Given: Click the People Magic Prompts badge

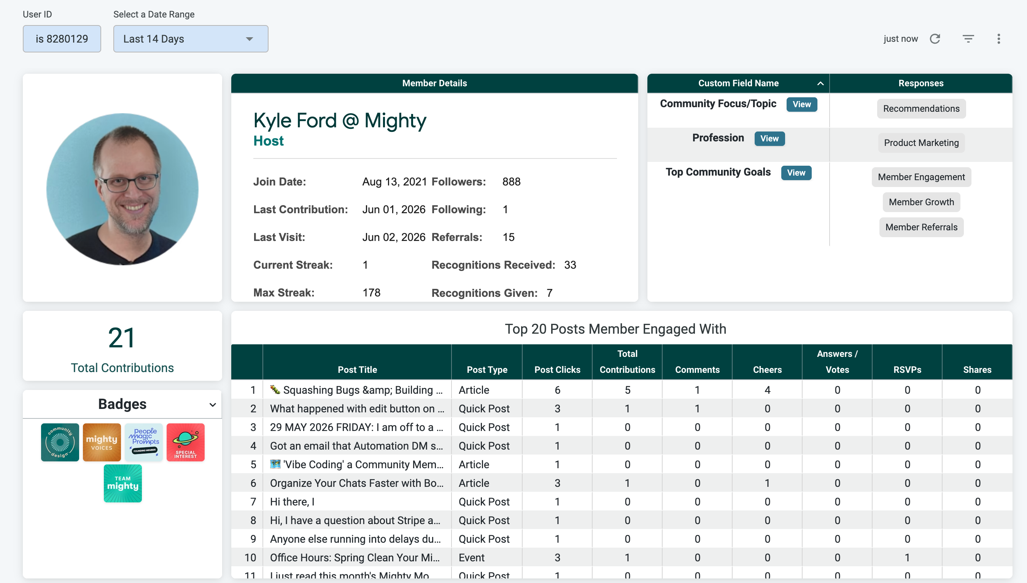Looking at the screenshot, I should click(x=144, y=442).
